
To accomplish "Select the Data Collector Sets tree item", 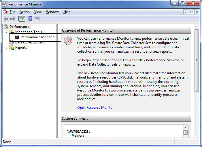I will pos(29,42).
